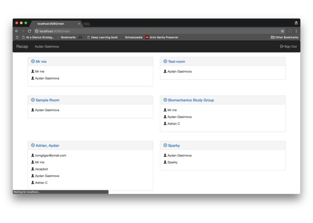Open the Other Bookmarks folder
The image size is (313, 223).
click(x=285, y=37)
